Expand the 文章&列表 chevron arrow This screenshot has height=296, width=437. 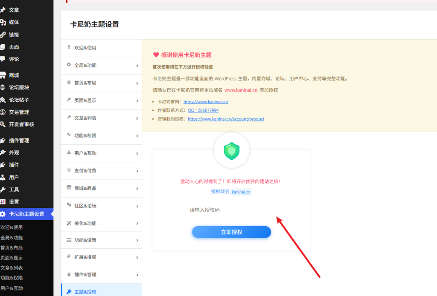[137, 118]
